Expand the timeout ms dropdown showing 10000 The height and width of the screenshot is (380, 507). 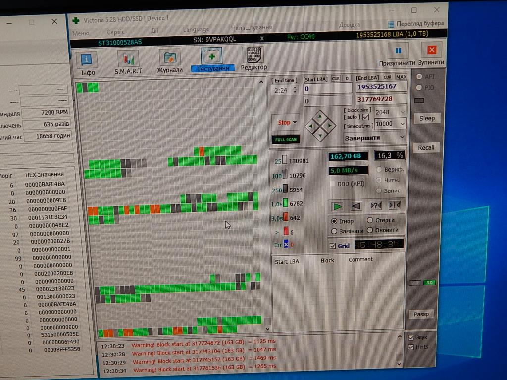(x=402, y=124)
